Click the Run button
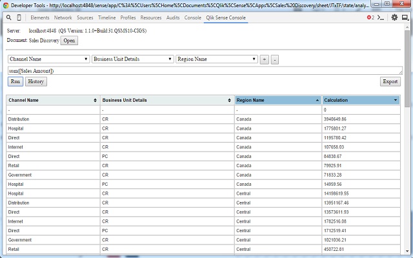Viewport: 413px width, 258px height. (15, 82)
